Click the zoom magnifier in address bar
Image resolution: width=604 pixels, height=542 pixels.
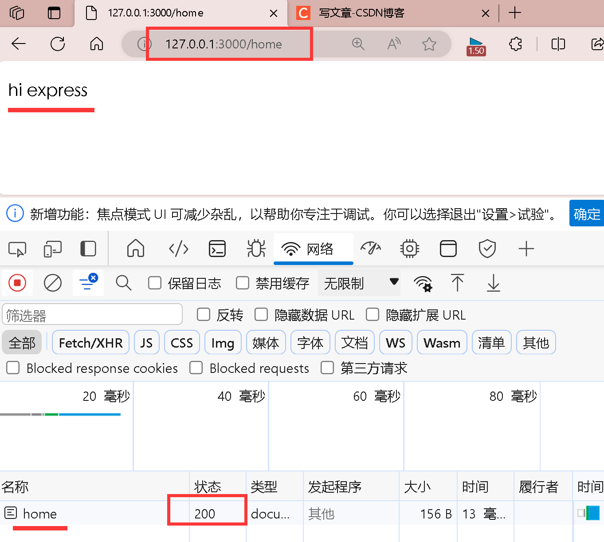pos(358,44)
